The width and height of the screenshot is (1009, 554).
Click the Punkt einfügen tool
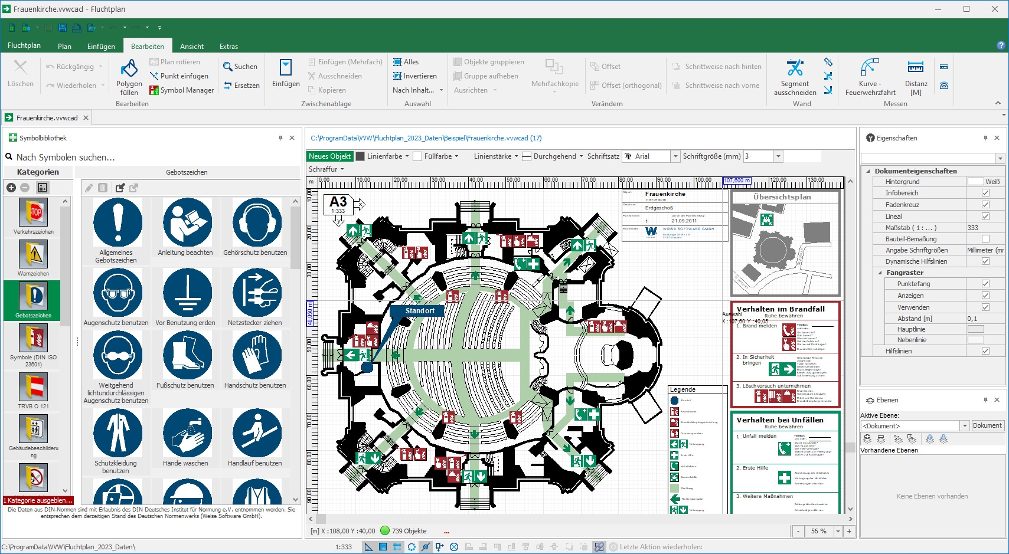pyautogui.click(x=179, y=76)
